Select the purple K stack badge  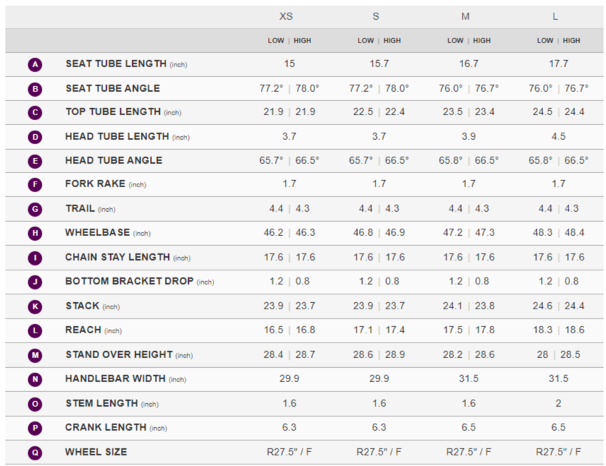35,306
